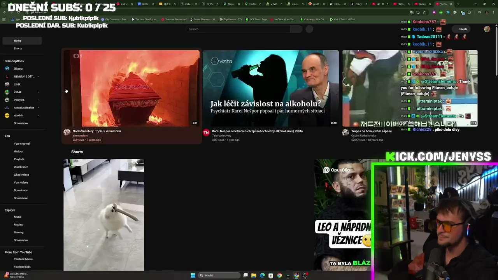Click sixmonsters channel name
This screenshot has height=280, width=498.
tap(80, 136)
